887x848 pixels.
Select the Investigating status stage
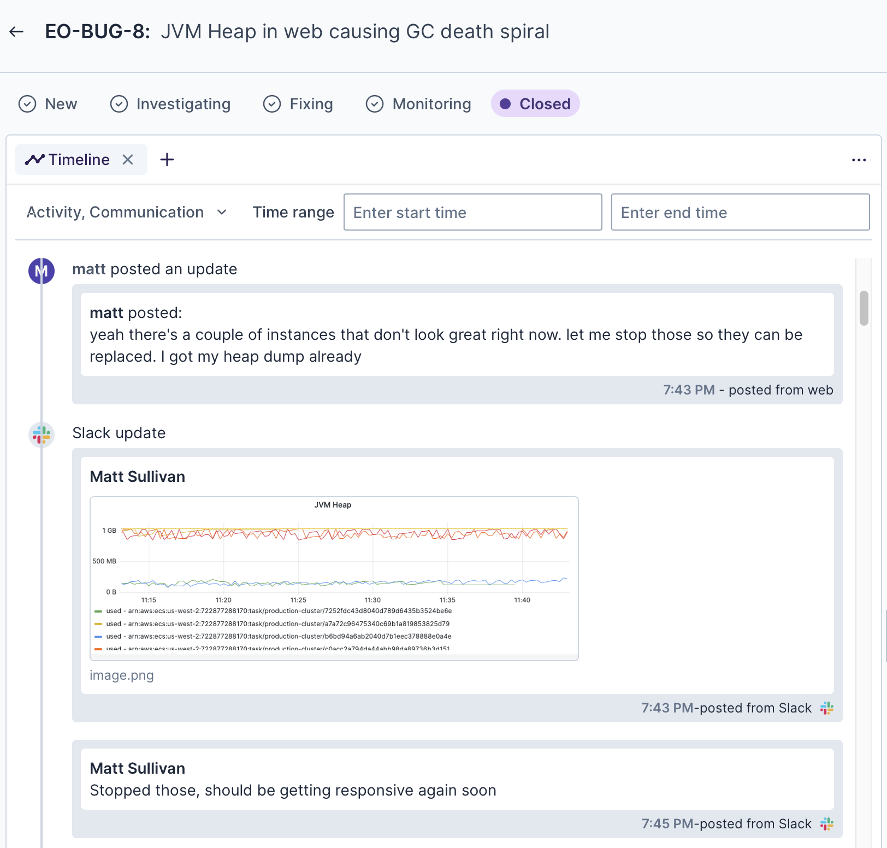click(x=170, y=104)
